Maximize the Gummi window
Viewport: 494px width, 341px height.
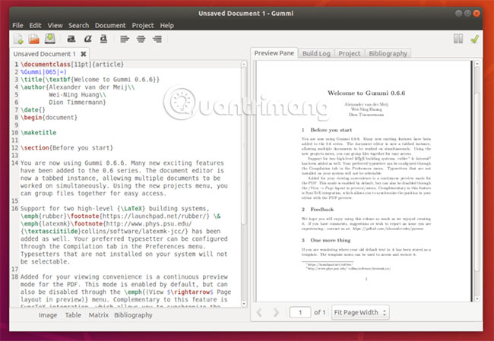click(x=468, y=13)
